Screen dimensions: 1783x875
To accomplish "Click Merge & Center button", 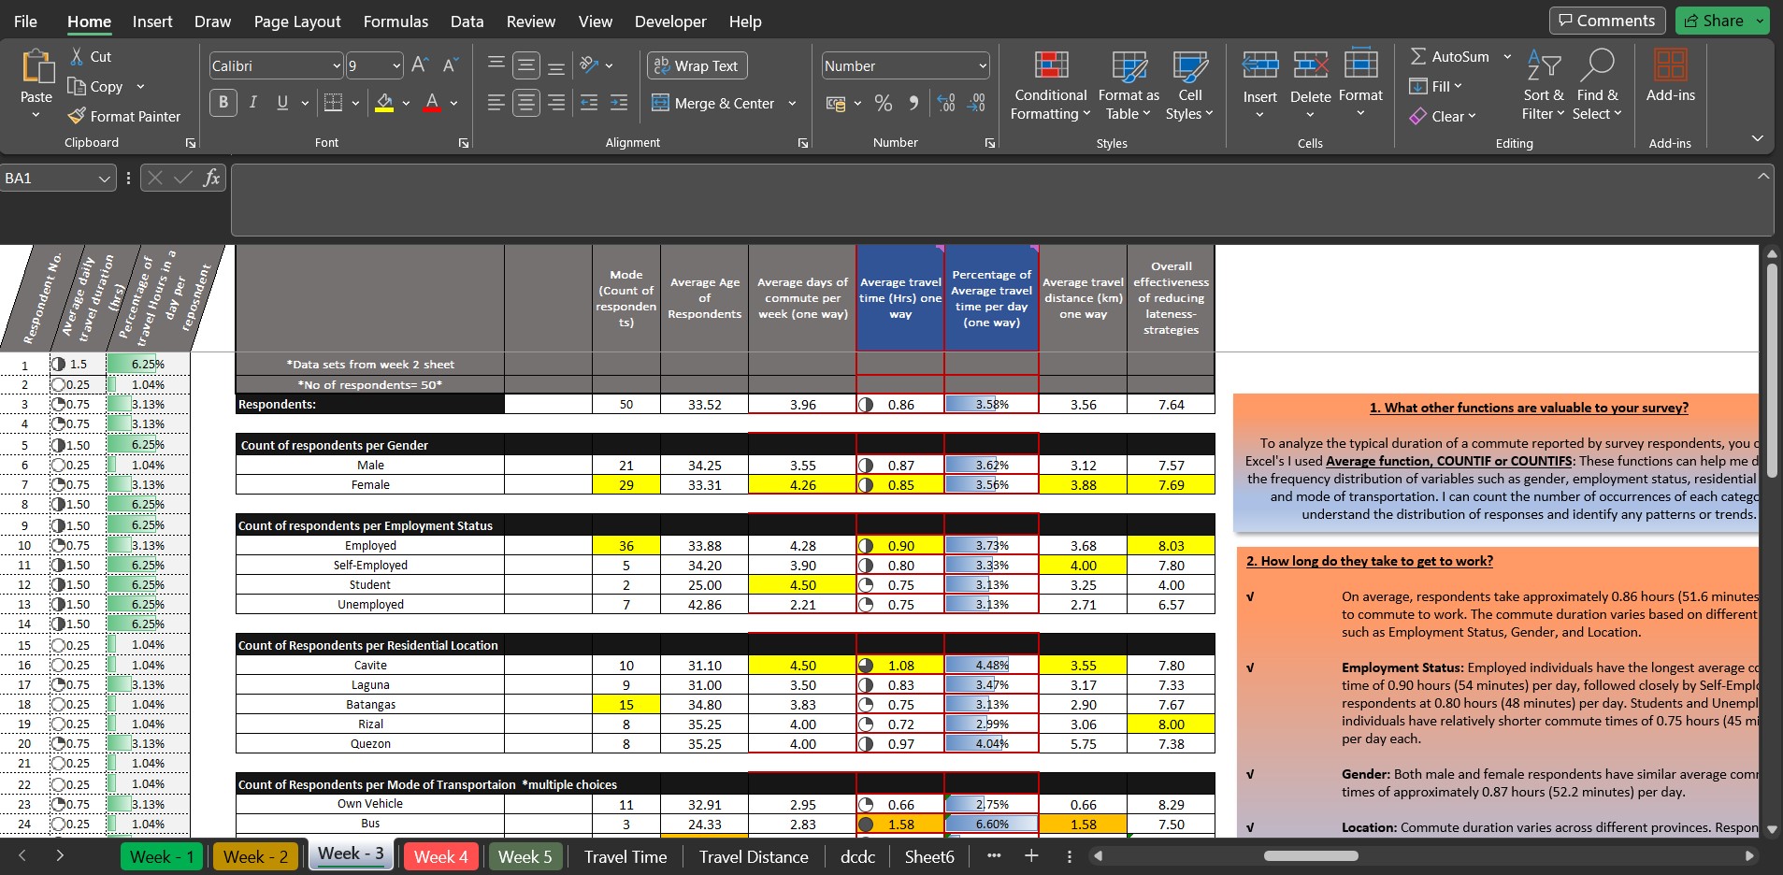I will (x=712, y=104).
